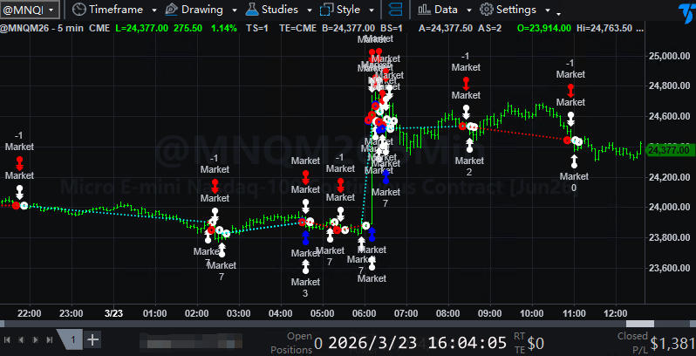Expand the @MNQI symbol dropdown arrow
696x356 pixels.
(51, 10)
